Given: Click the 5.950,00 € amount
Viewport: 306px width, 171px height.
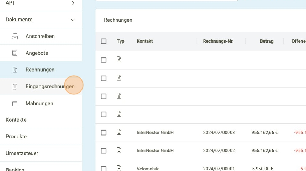Looking at the screenshot, I should (x=263, y=169).
